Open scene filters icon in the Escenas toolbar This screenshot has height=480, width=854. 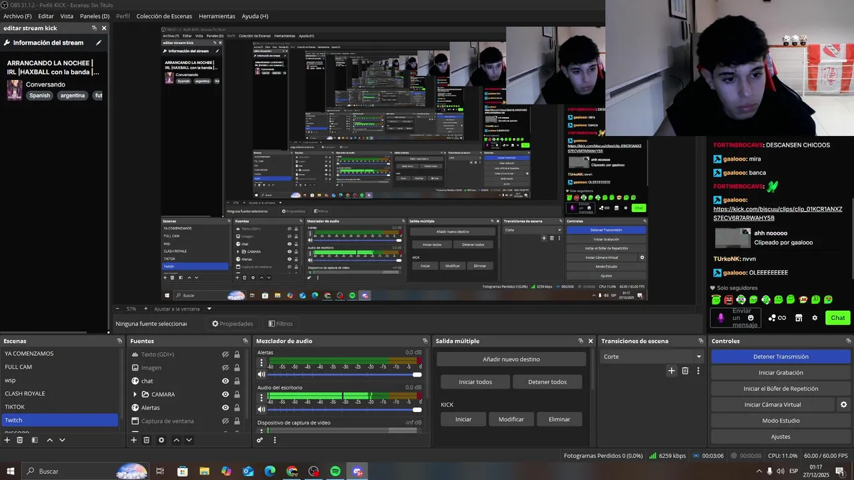[x=35, y=440]
